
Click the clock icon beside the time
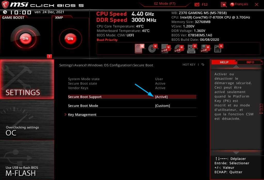click(x=5, y=12)
